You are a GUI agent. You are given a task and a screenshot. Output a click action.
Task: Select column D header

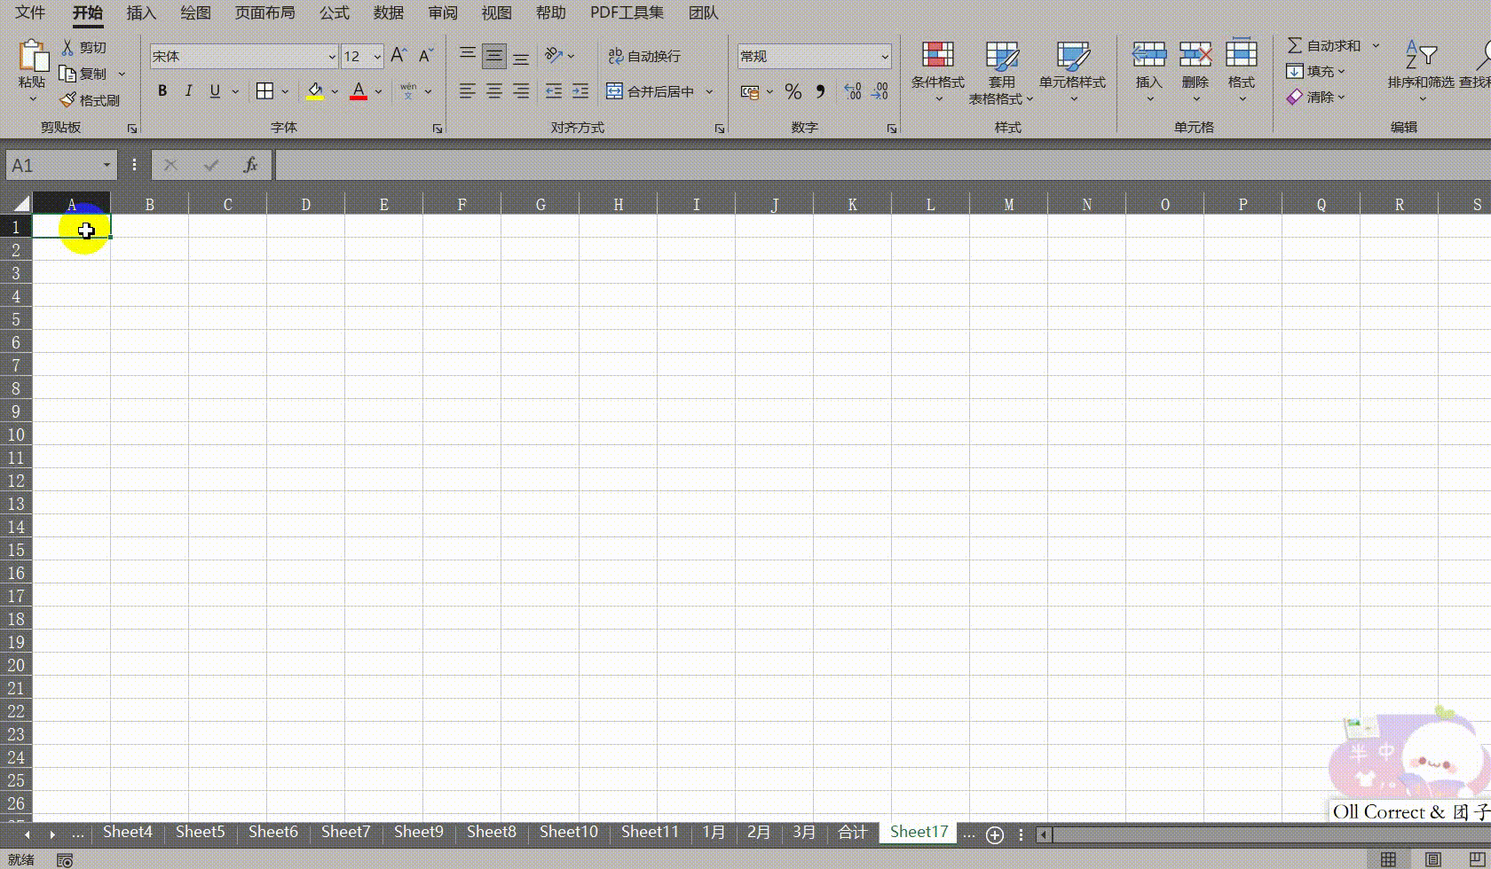[x=305, y=204]
